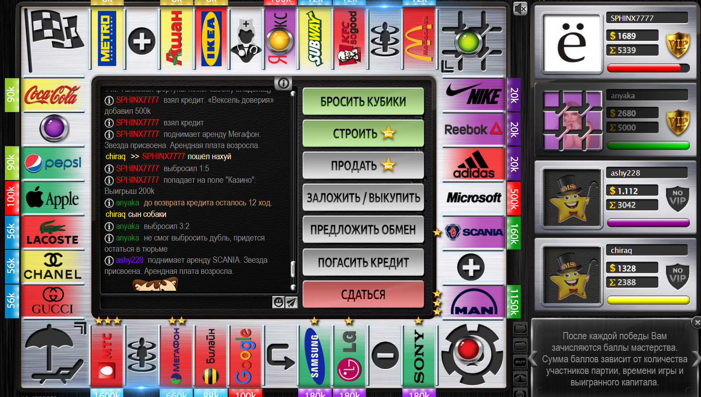Click the purple-ball chance cell
This screenshot has height=397, width=701.
(x=54, y=128)
